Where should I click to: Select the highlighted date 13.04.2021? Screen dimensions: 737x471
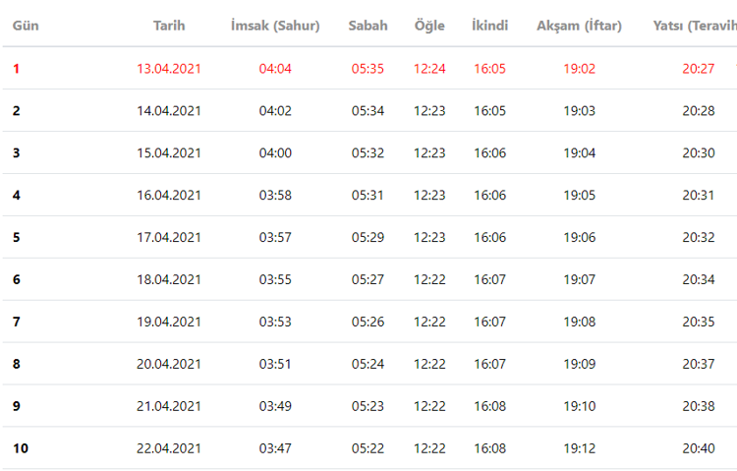[x=169, y=69]
